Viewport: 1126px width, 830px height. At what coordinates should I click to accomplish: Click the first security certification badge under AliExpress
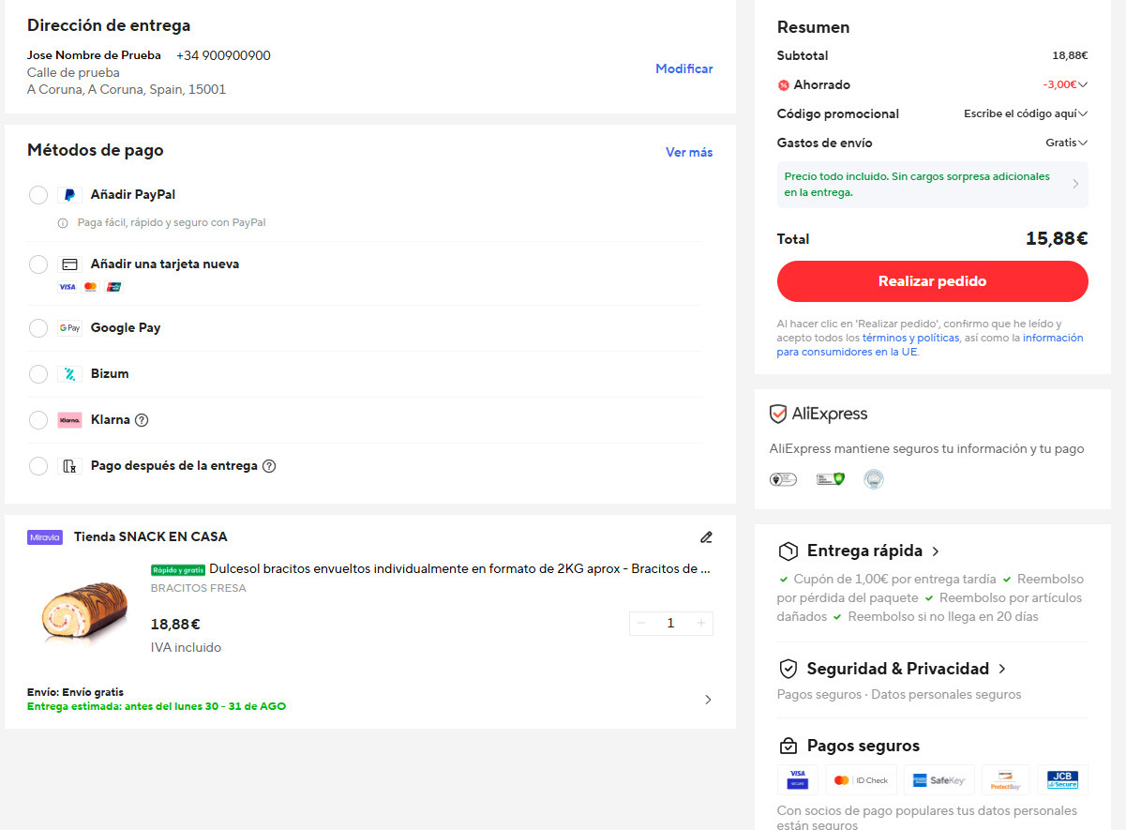[x=783, y=479]
